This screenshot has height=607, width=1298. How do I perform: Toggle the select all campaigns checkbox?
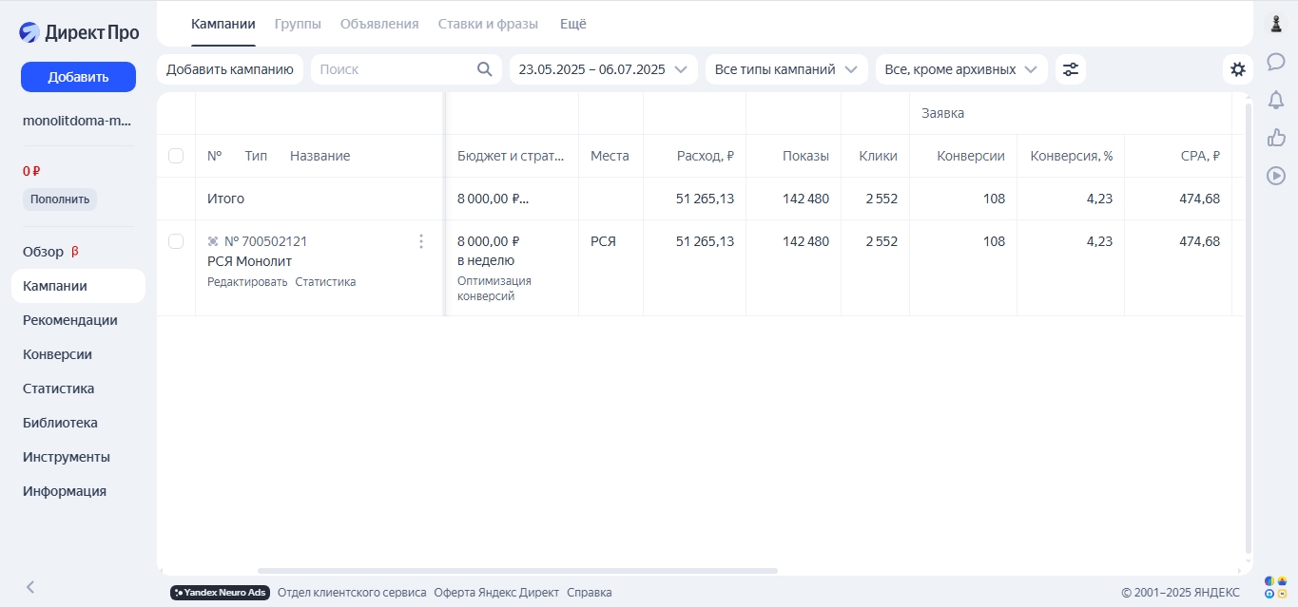176,156
